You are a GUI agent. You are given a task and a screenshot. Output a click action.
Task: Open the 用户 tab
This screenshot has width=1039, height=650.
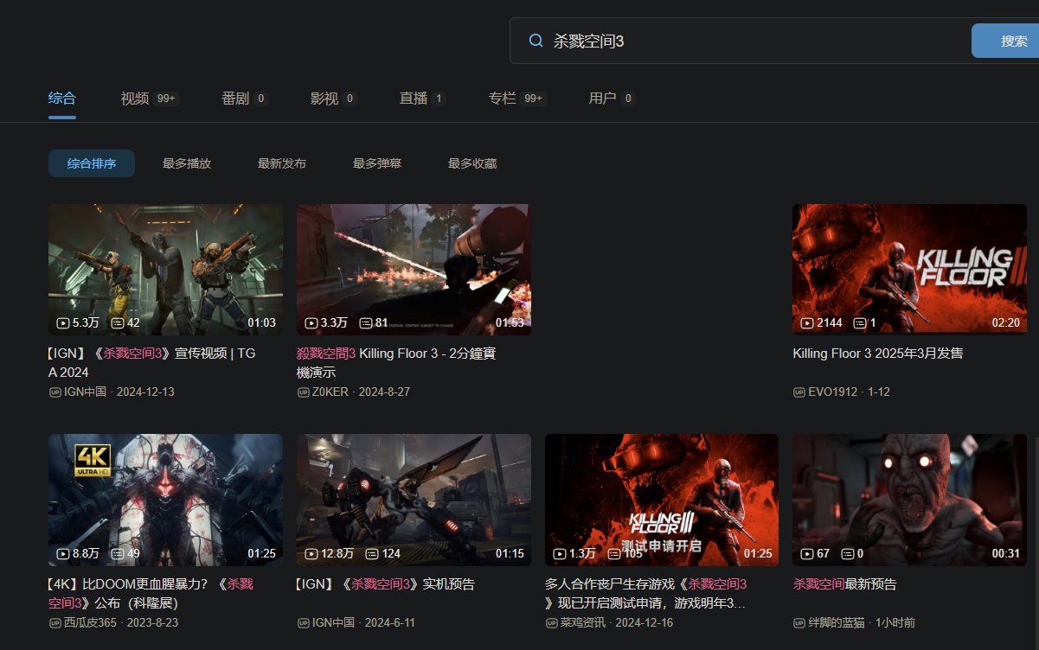click(x=602, y=99)
